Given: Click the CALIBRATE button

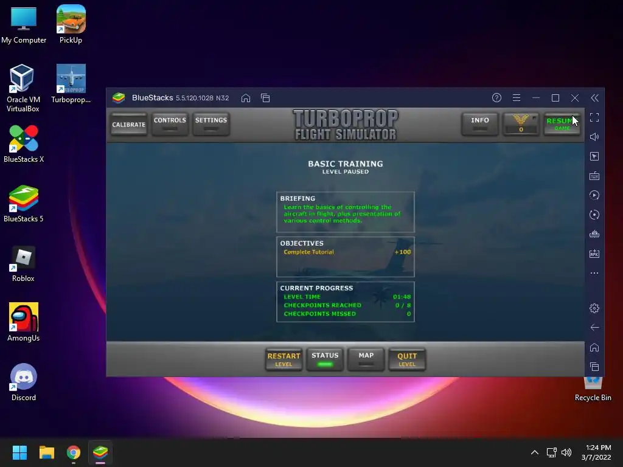Looking at the screenshot, I should pos(129,124).
